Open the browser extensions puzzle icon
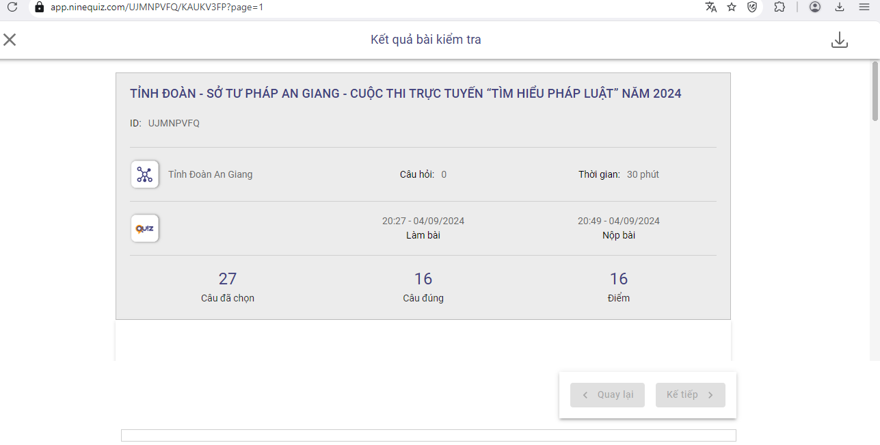The height and width of the screenshot is (445, 880). (779, 7)
